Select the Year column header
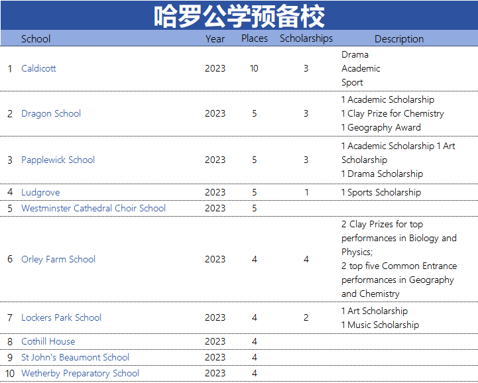Screen dimensions: 478x383 (215, 39)
